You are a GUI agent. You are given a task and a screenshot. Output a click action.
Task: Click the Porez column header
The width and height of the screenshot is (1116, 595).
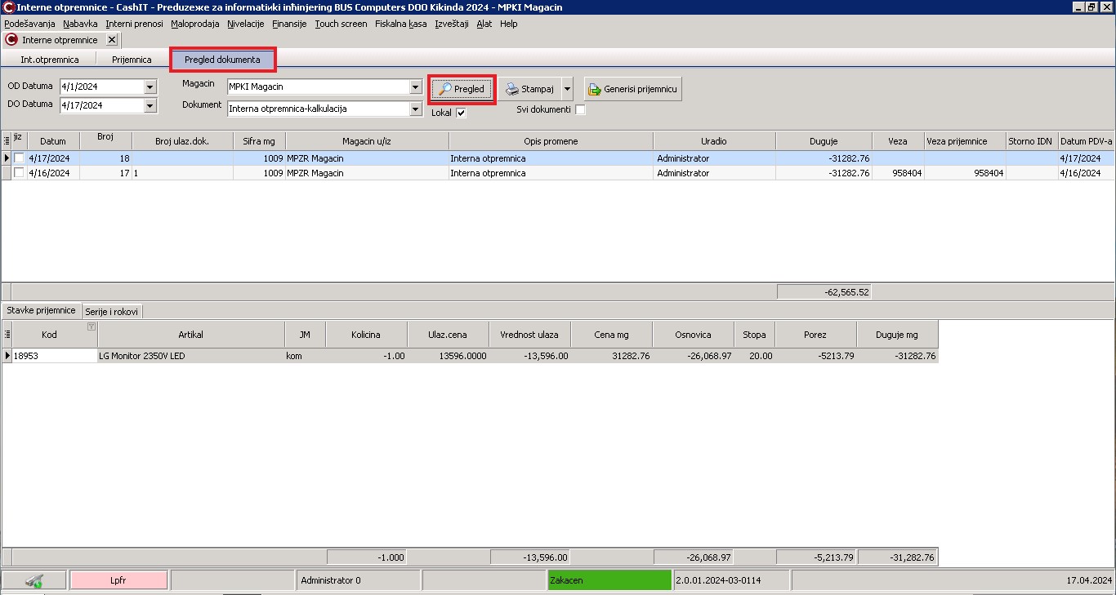coord(815,335)
